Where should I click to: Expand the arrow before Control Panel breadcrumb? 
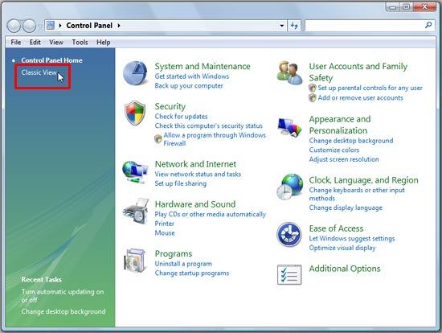tap(60, 26)
